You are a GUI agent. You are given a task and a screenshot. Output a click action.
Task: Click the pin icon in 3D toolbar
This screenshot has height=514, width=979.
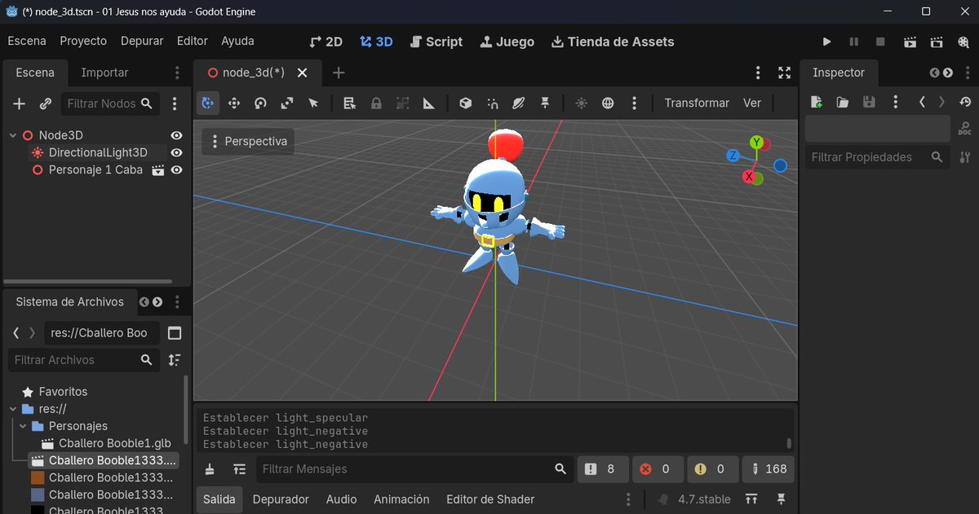point(545,103)
